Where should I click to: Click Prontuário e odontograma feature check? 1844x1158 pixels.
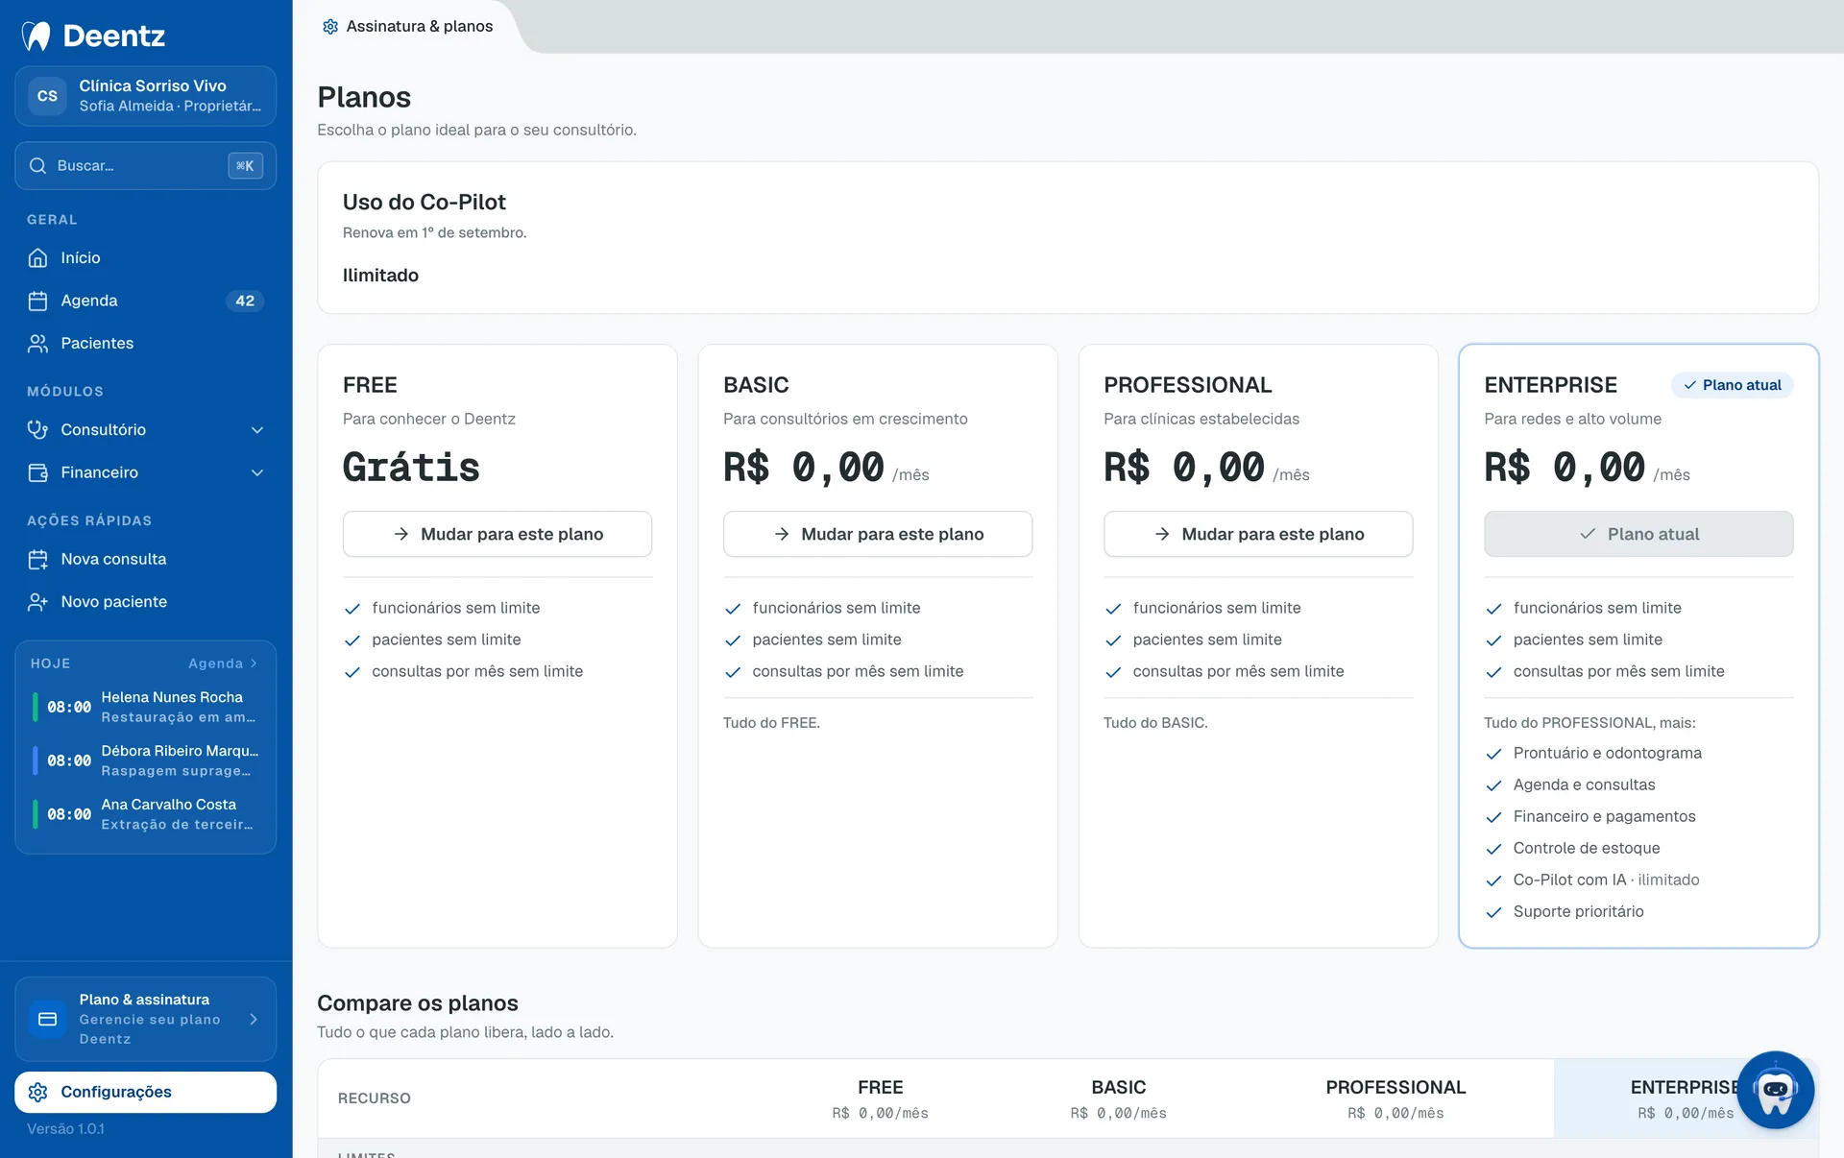pyautogui.click(x=1493, y=754)
